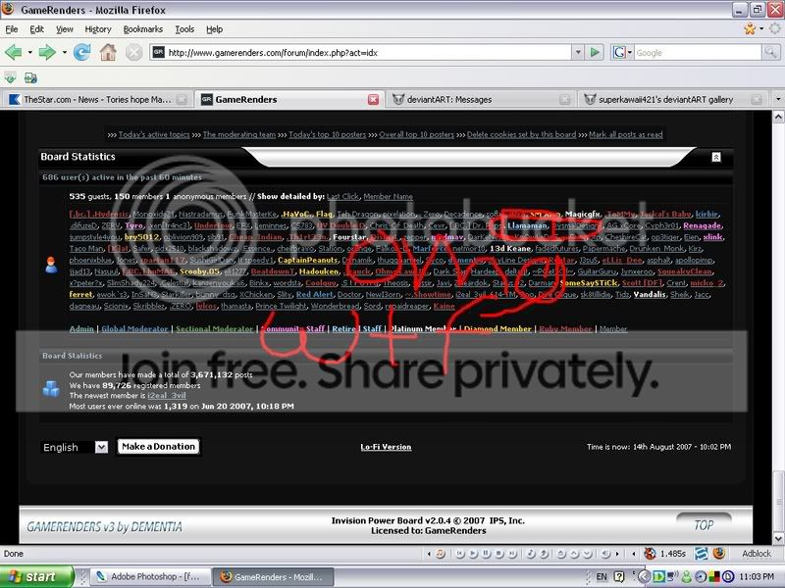Click FoxyTunes previous track button
Viewport: 785px width, 588px height.
coord(460,554)
